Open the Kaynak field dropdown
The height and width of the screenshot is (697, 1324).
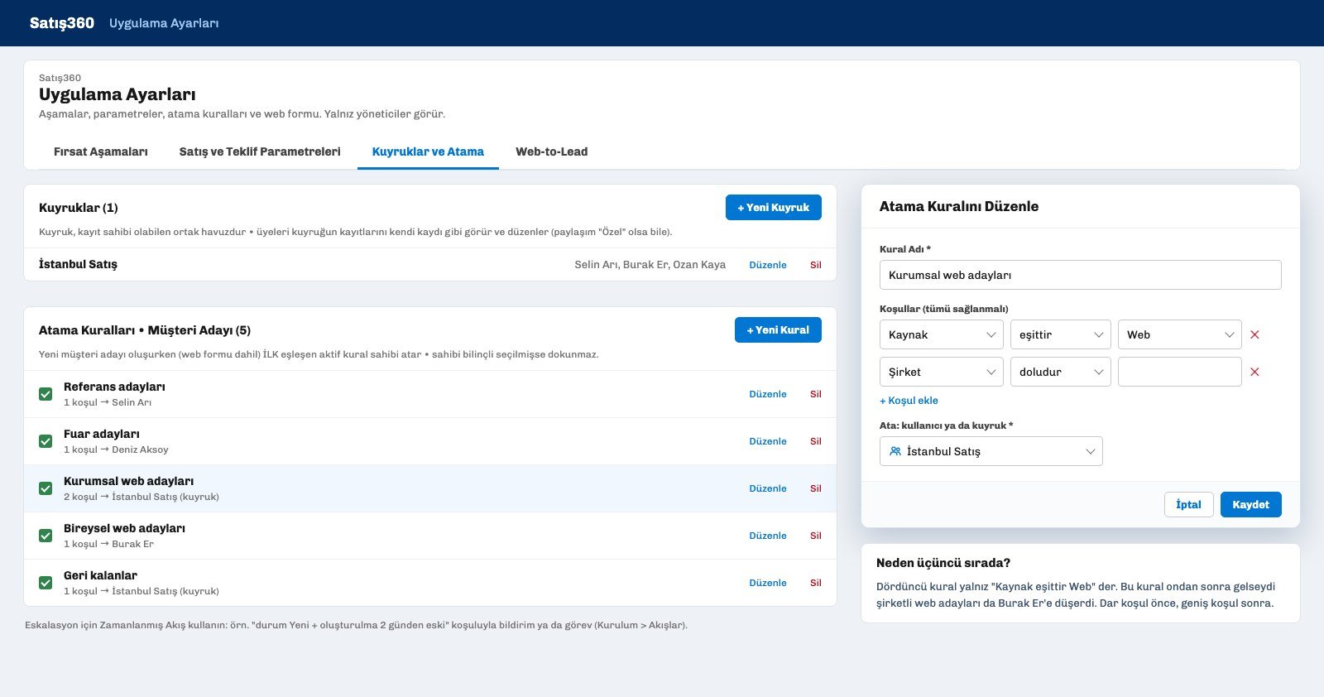click(x=942, y=334)
